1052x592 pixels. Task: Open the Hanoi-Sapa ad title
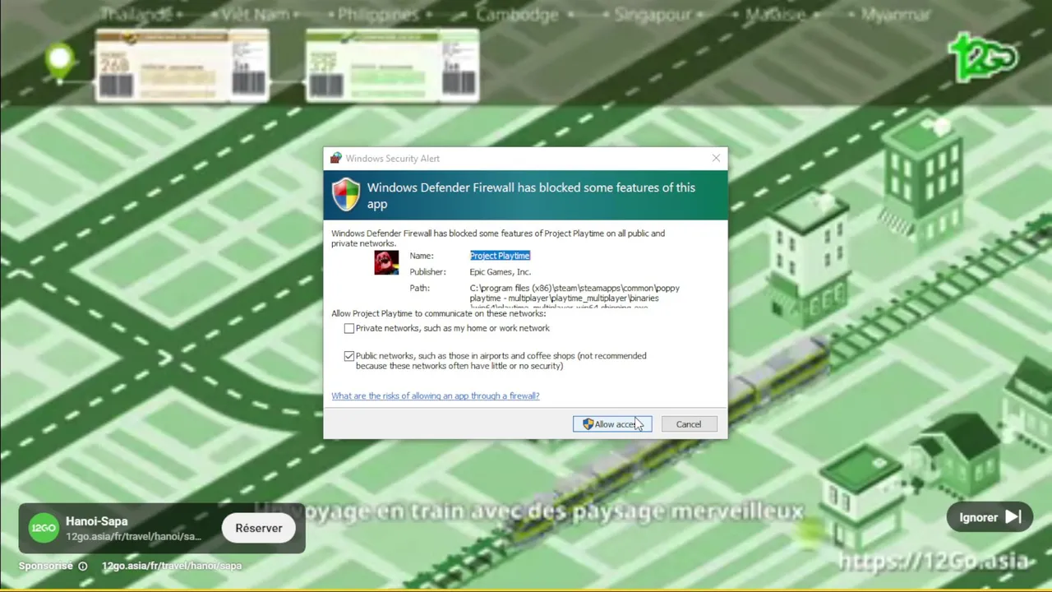point(97,521)
